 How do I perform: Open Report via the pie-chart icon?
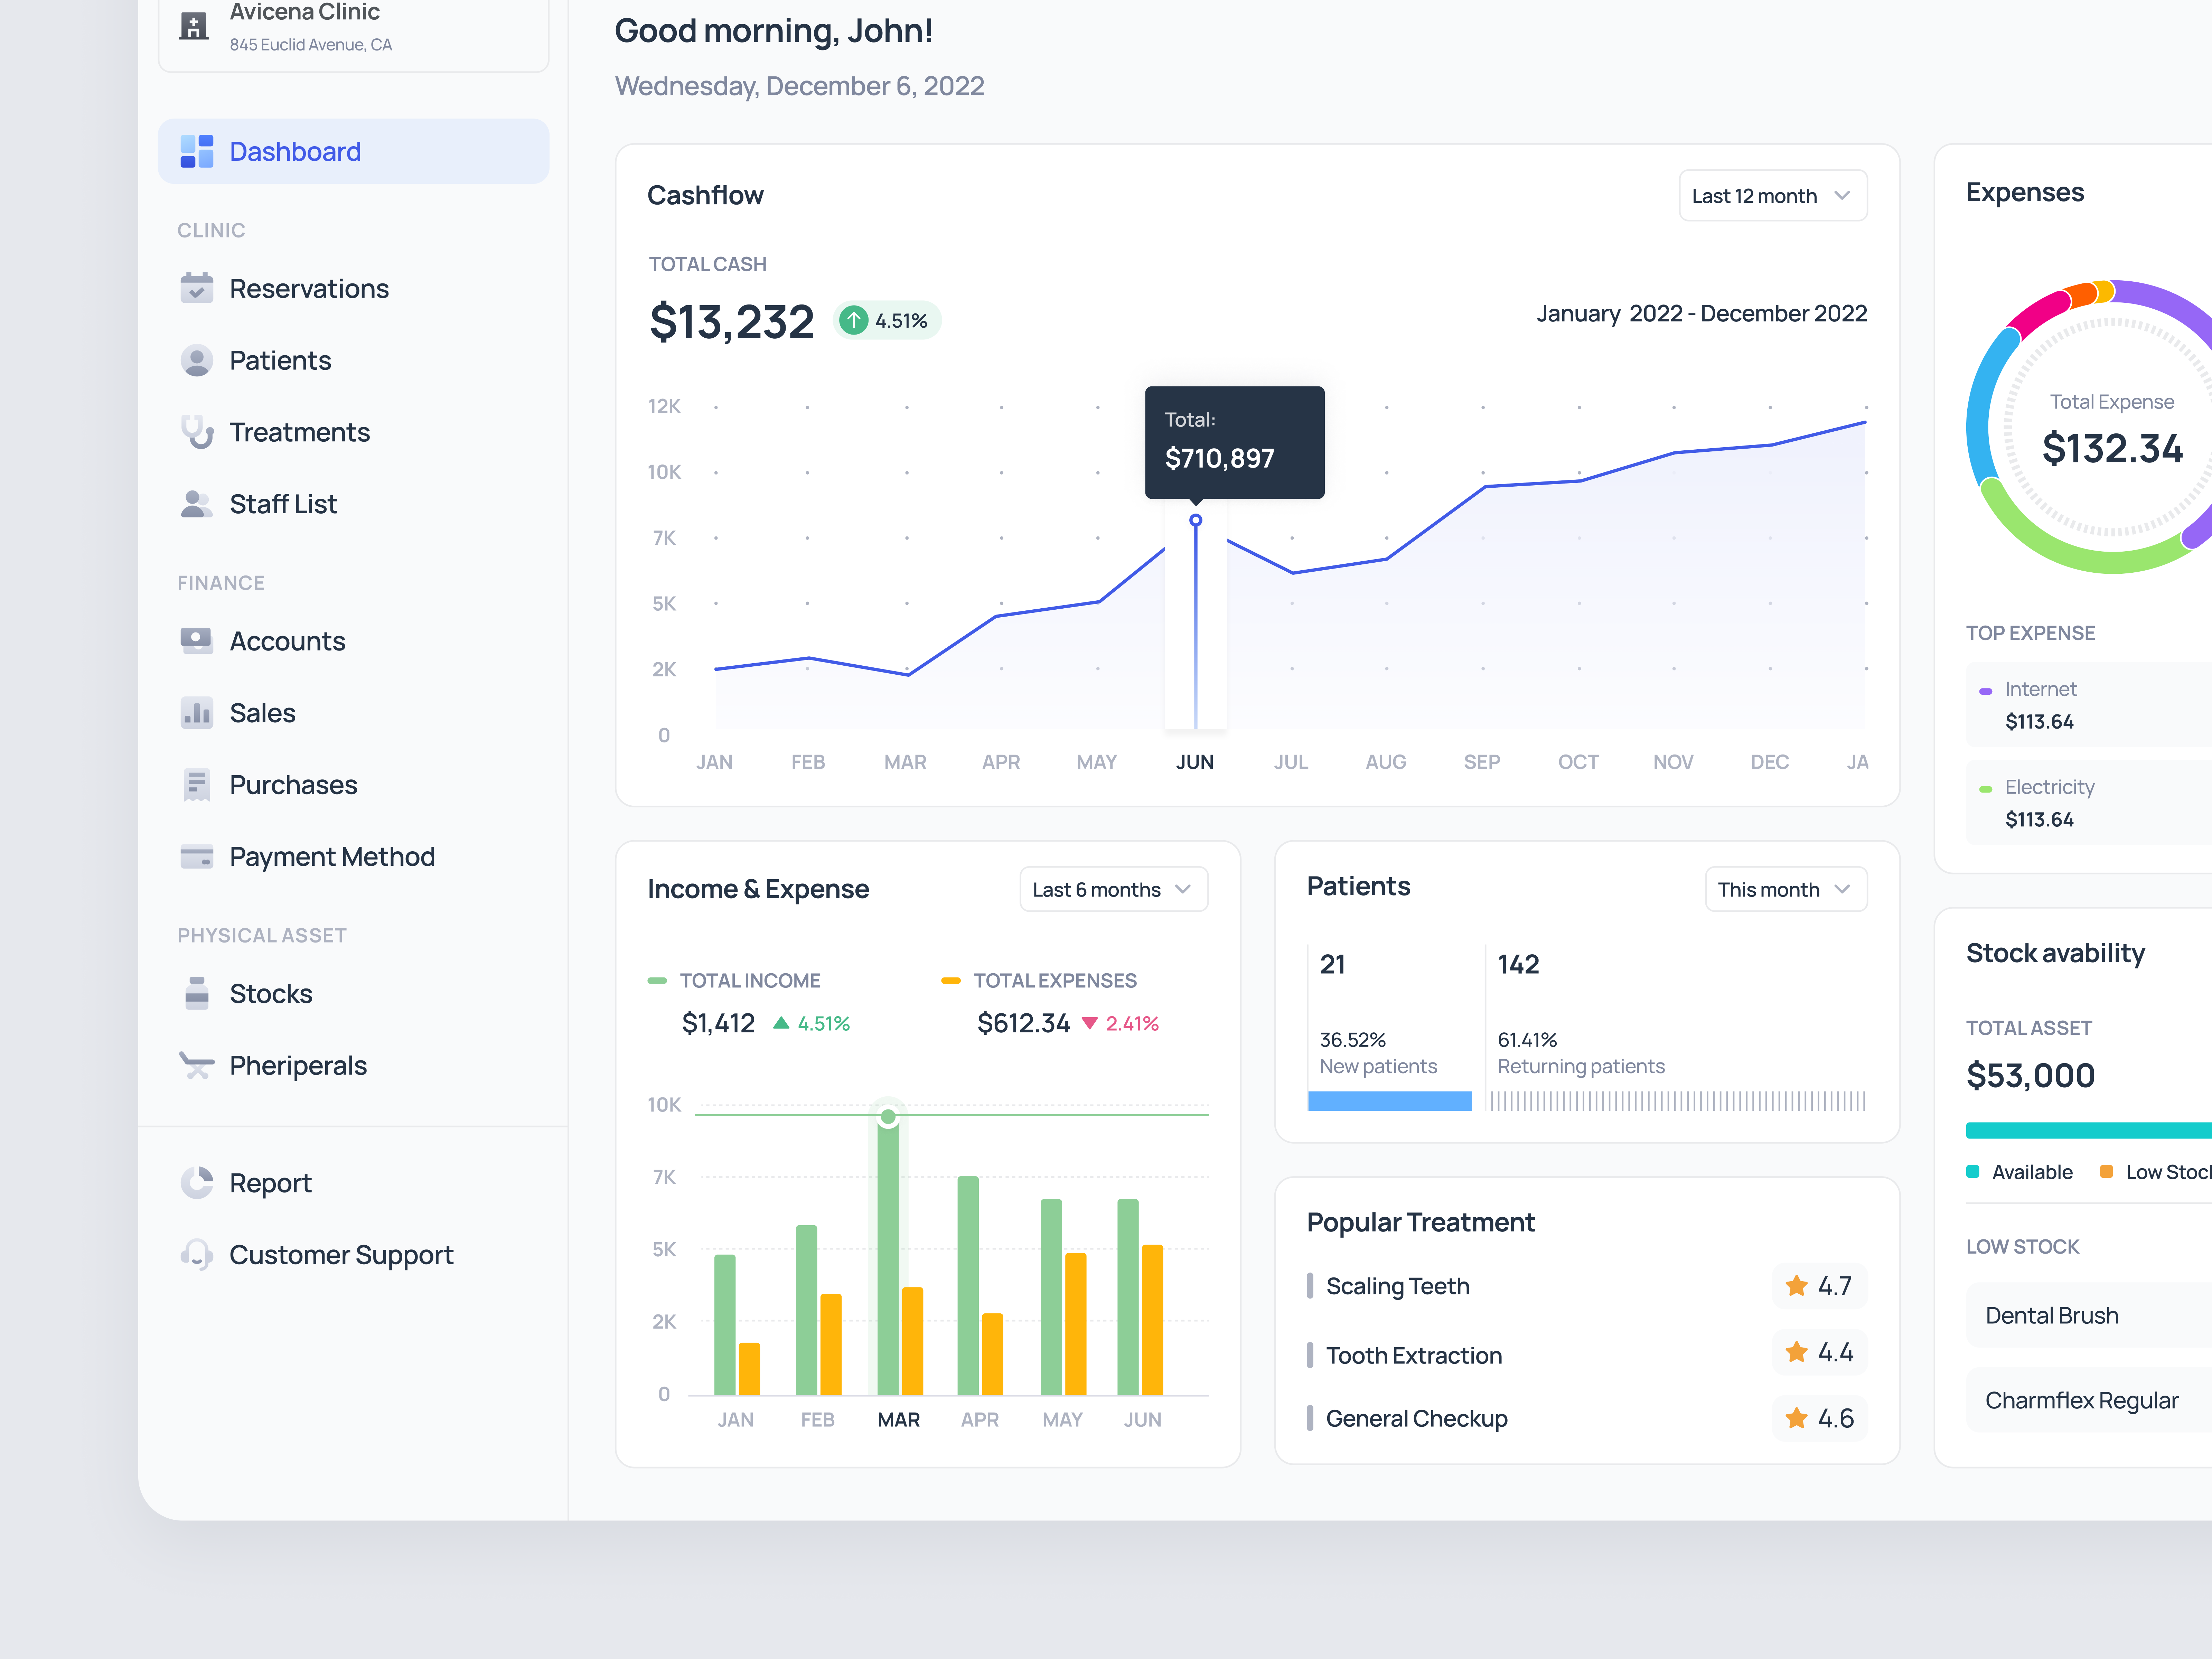(197, 1182)
